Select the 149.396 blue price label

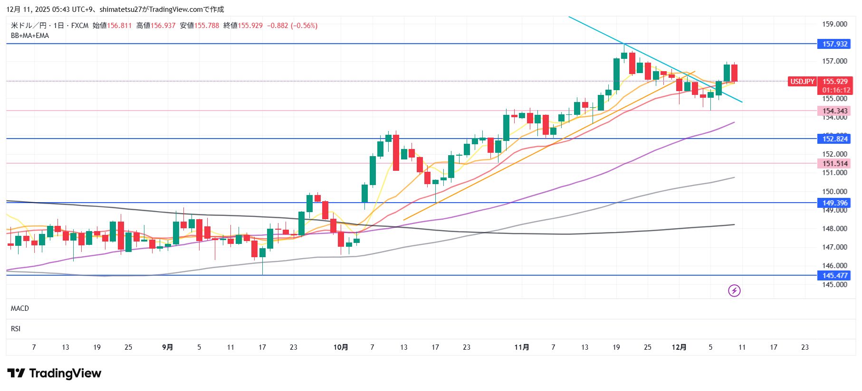[834, 203]
